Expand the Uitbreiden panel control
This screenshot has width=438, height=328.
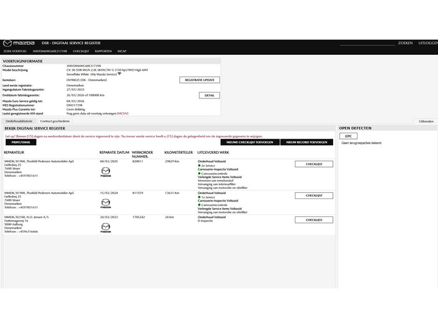click(426, 121)
